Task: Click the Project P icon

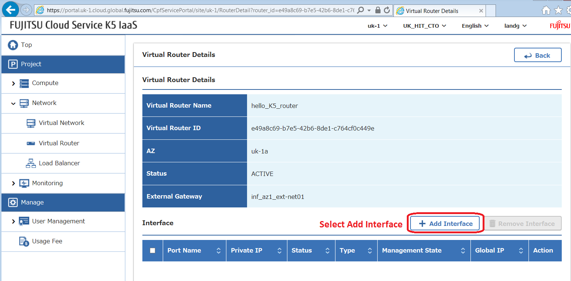Action: [x=13, y=64]
